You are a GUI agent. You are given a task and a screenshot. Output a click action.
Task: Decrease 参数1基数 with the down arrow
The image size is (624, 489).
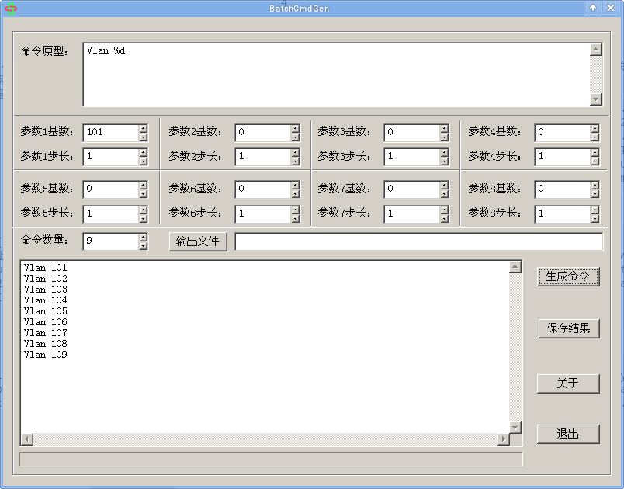point(144,137)
